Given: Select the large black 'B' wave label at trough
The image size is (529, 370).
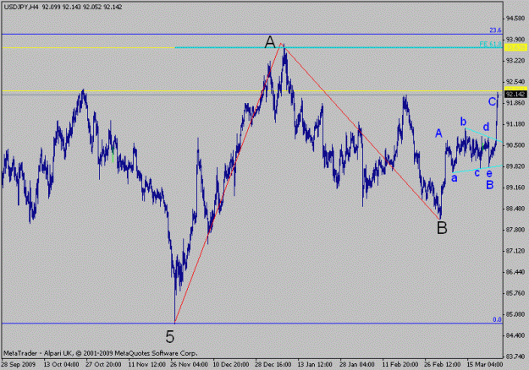Looking at the screenshot, I should (442, 228).
